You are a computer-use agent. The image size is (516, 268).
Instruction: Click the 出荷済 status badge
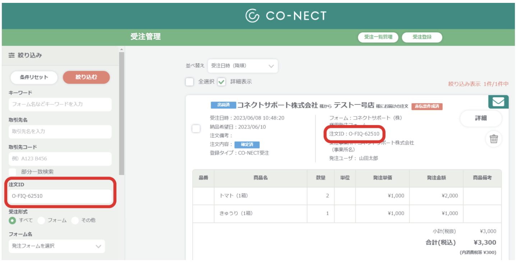pyautogui.click(x=223, y=105)
